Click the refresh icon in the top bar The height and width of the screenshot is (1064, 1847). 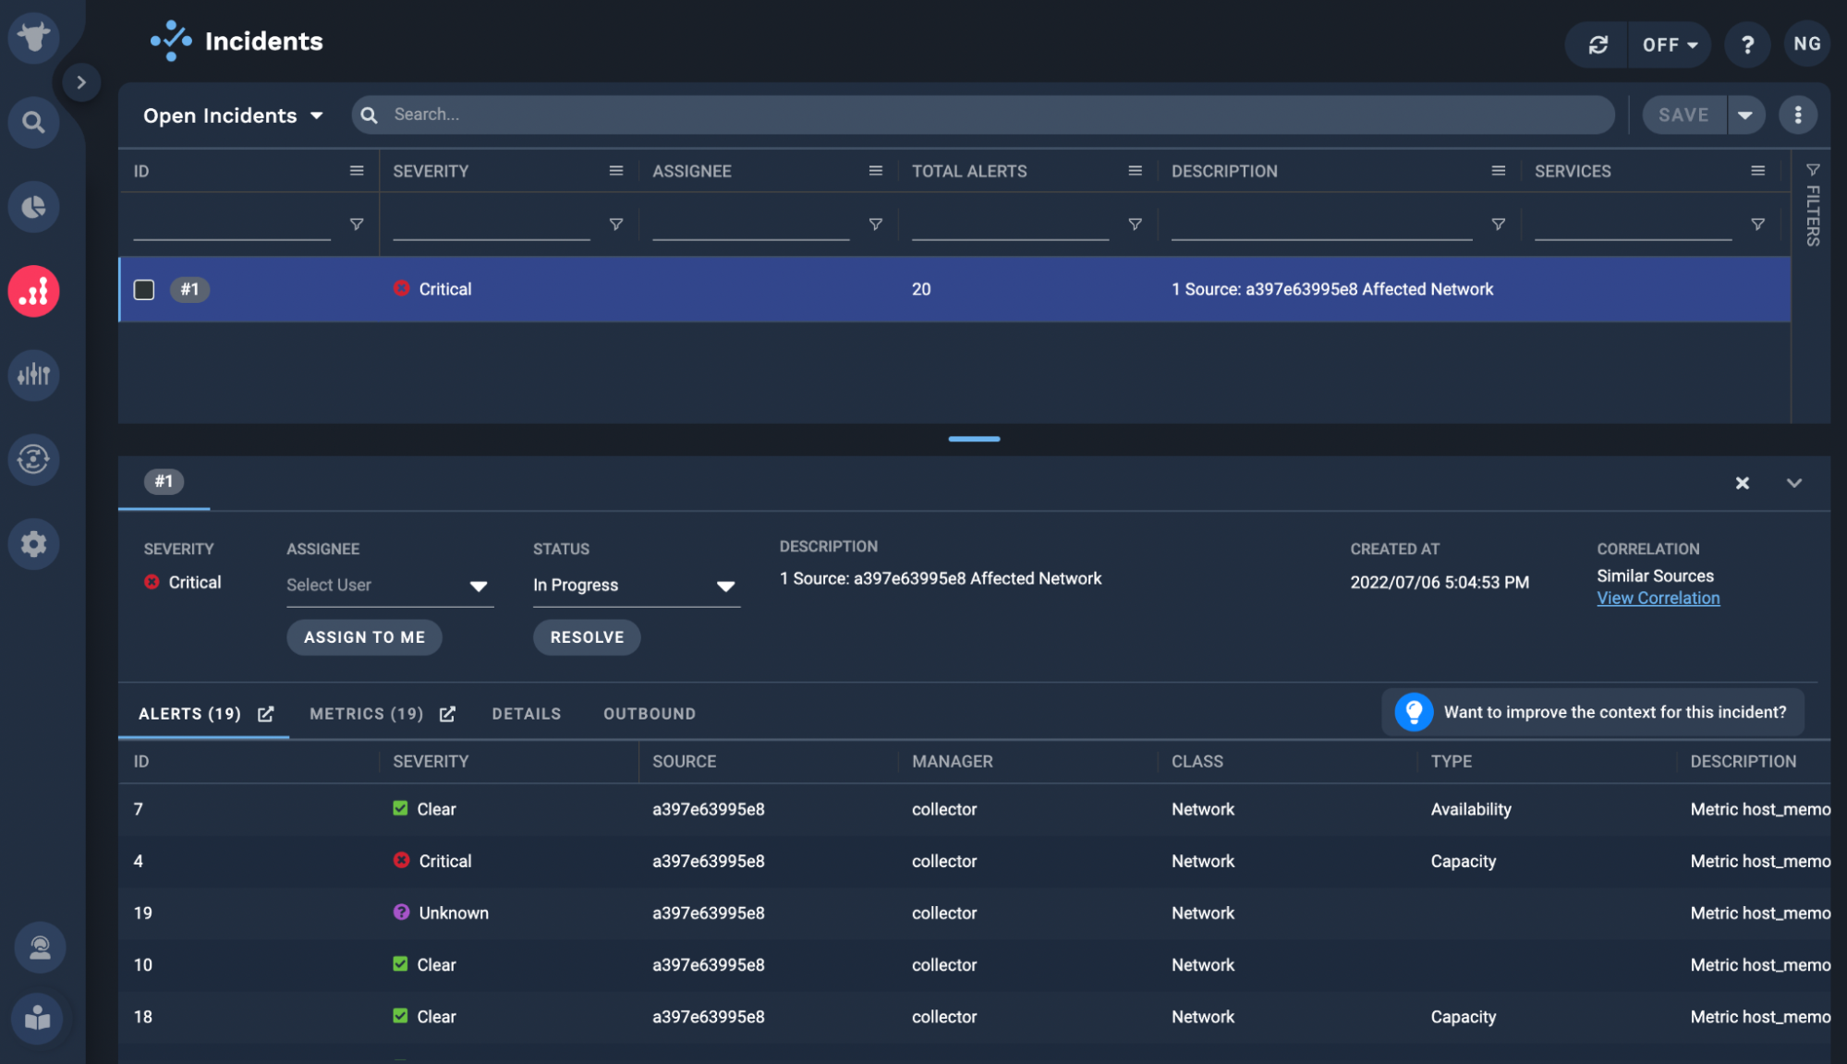coord(1598,43)
